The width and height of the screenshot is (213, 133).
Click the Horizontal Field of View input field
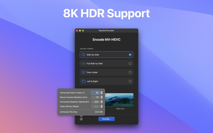coord(96,93)
